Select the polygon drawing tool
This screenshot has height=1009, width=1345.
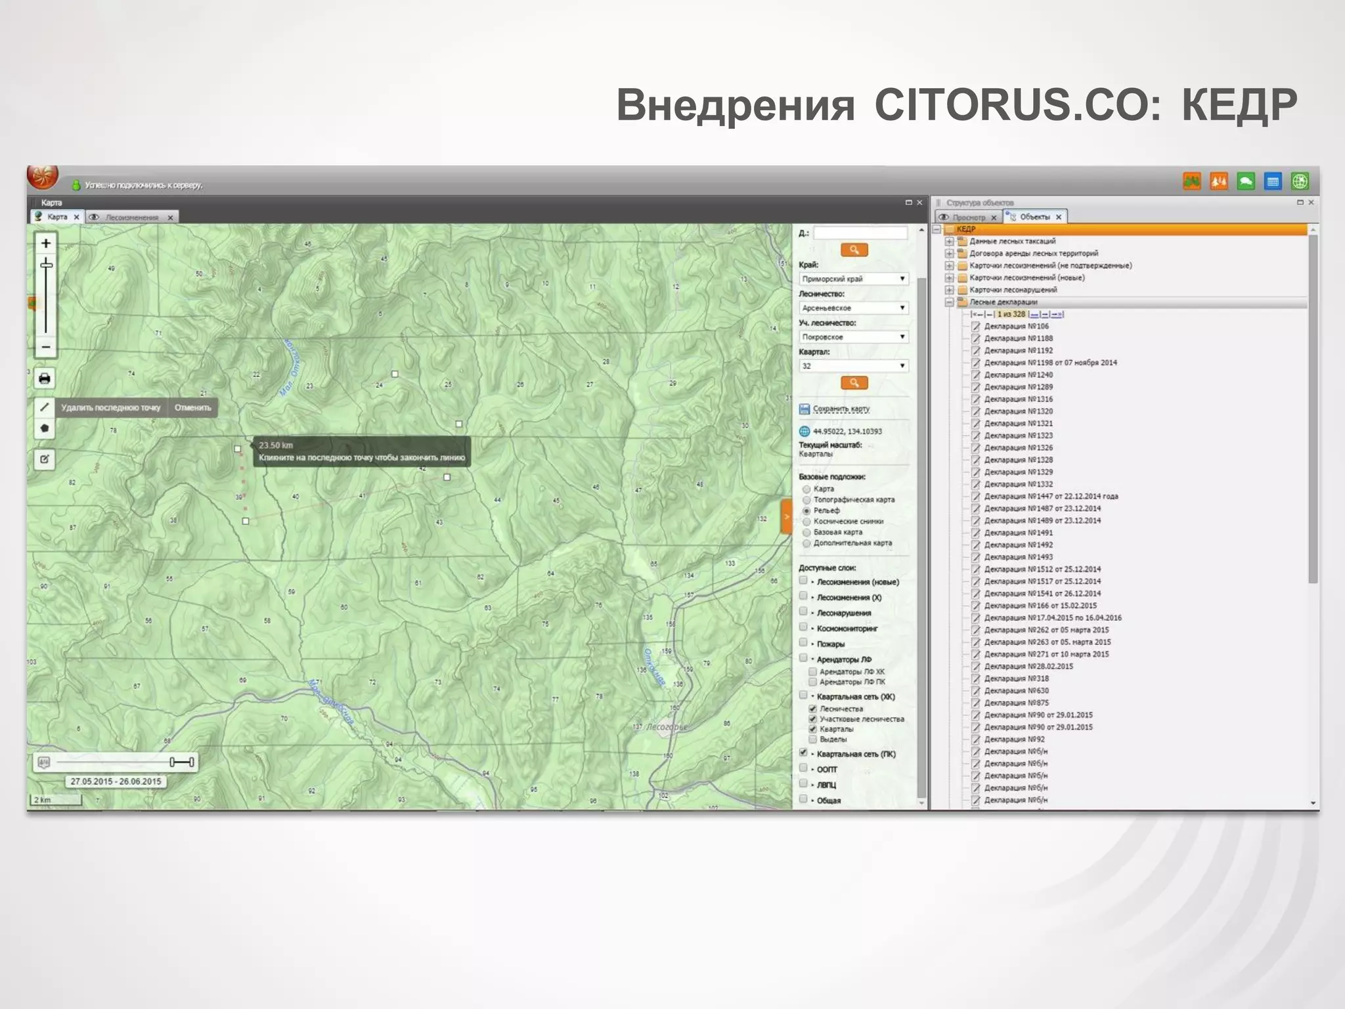pos(45,428)
